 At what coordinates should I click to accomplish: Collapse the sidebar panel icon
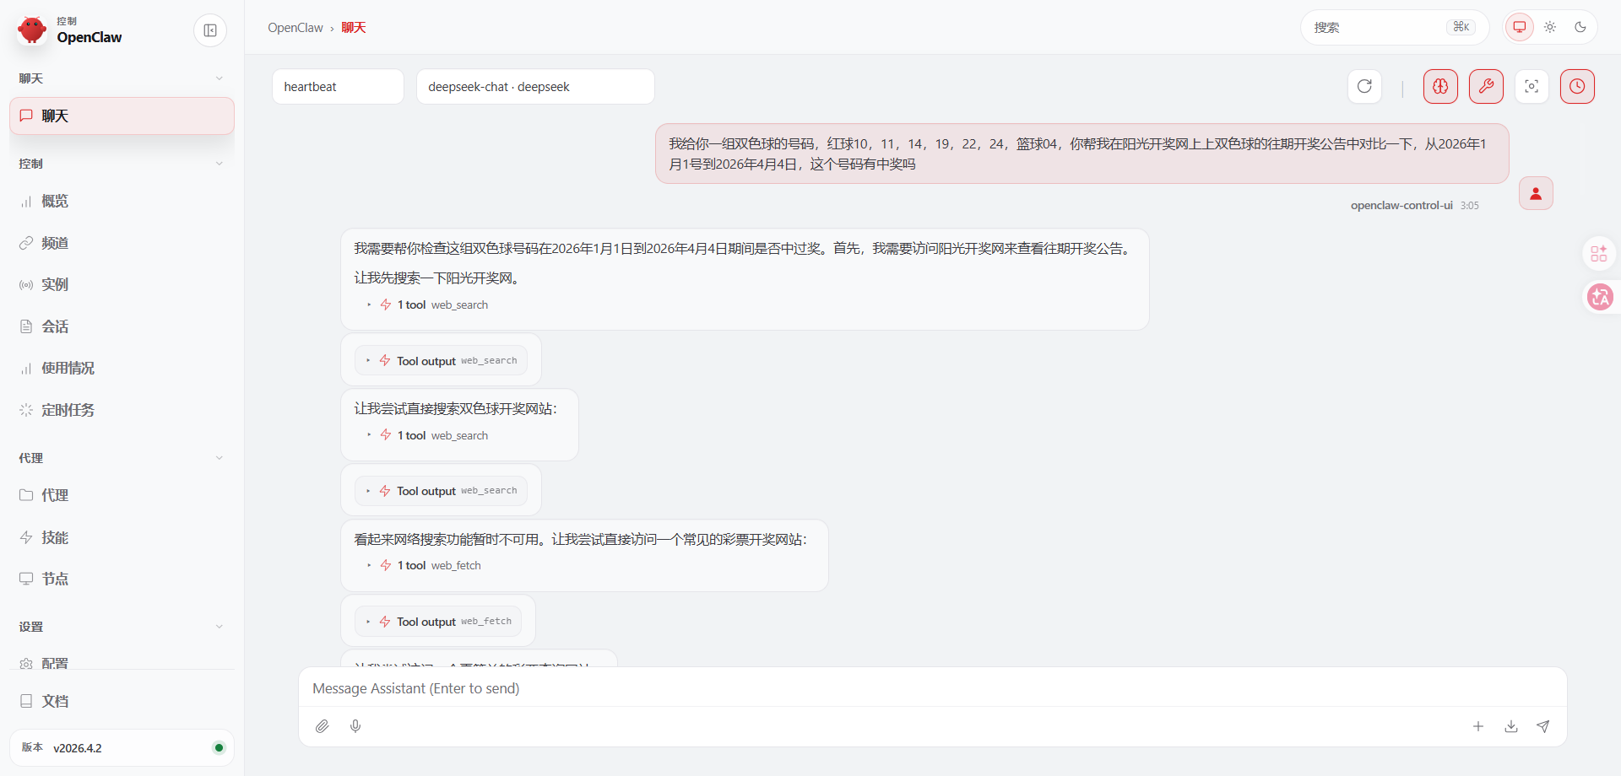pyautogui.click(x=210, y=30)
